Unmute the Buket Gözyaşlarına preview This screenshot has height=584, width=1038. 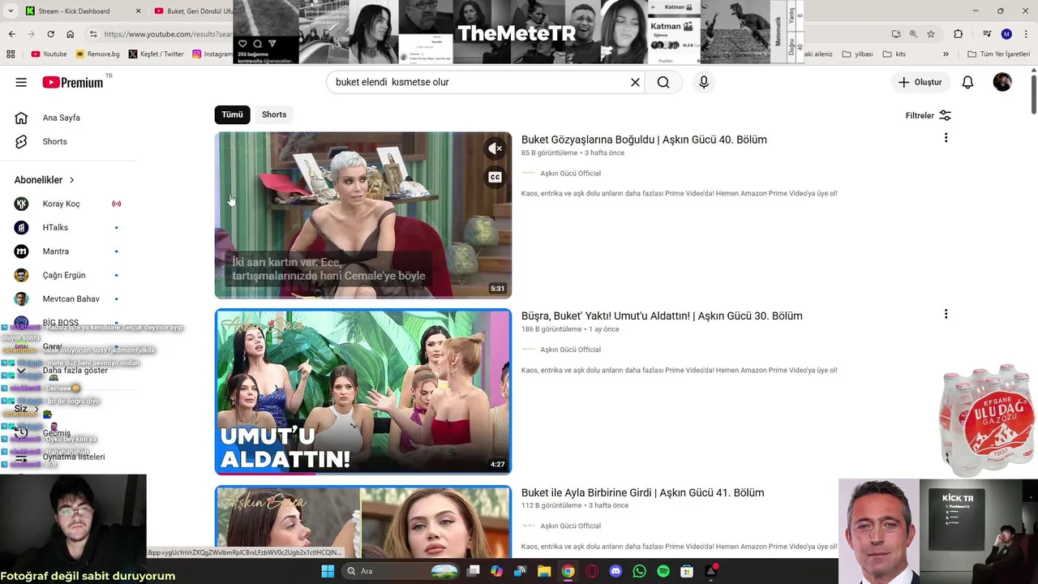(495, 148)
